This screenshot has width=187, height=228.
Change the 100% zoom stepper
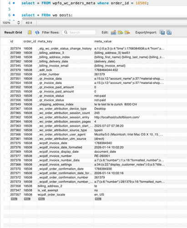click(x=19, y=23)
